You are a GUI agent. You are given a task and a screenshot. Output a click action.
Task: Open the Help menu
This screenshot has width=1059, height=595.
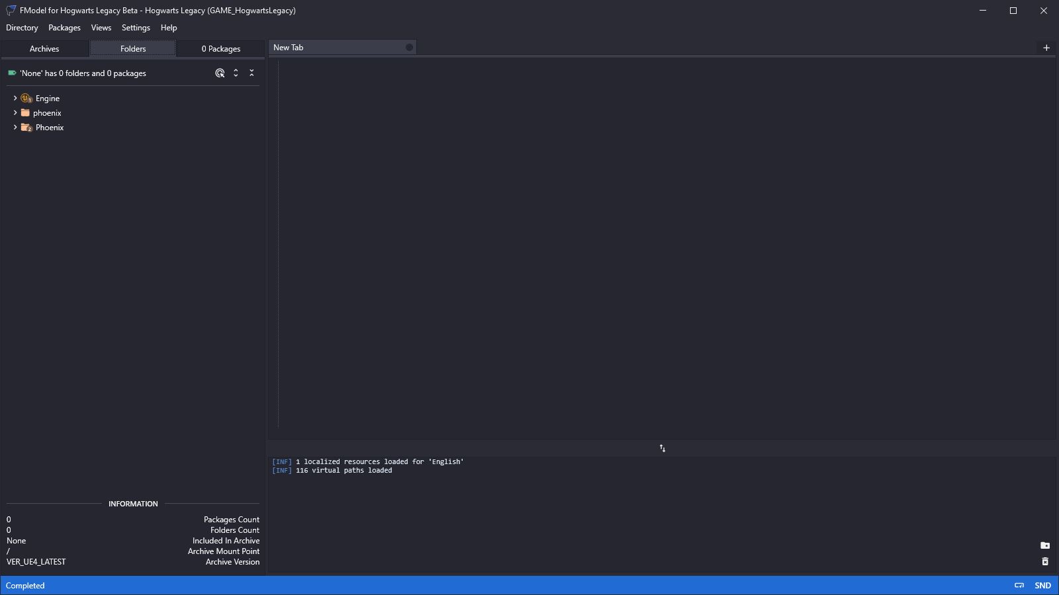pyautogui.click(x=169, y=28)
